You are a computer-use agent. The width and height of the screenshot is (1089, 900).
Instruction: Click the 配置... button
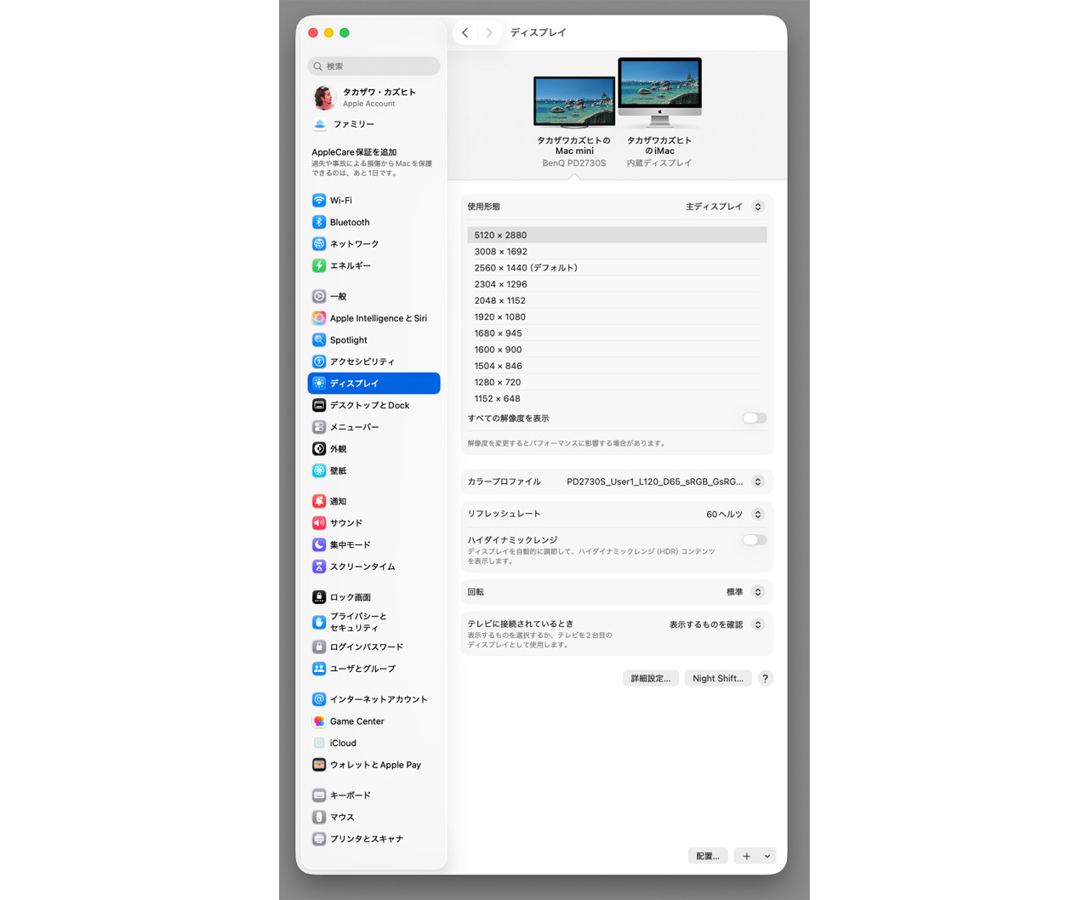click(708, 857)
